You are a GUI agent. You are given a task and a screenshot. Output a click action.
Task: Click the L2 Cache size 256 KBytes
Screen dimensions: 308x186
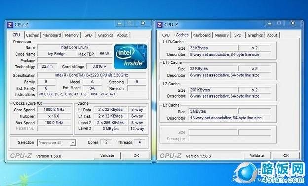[x=213, y=90]
